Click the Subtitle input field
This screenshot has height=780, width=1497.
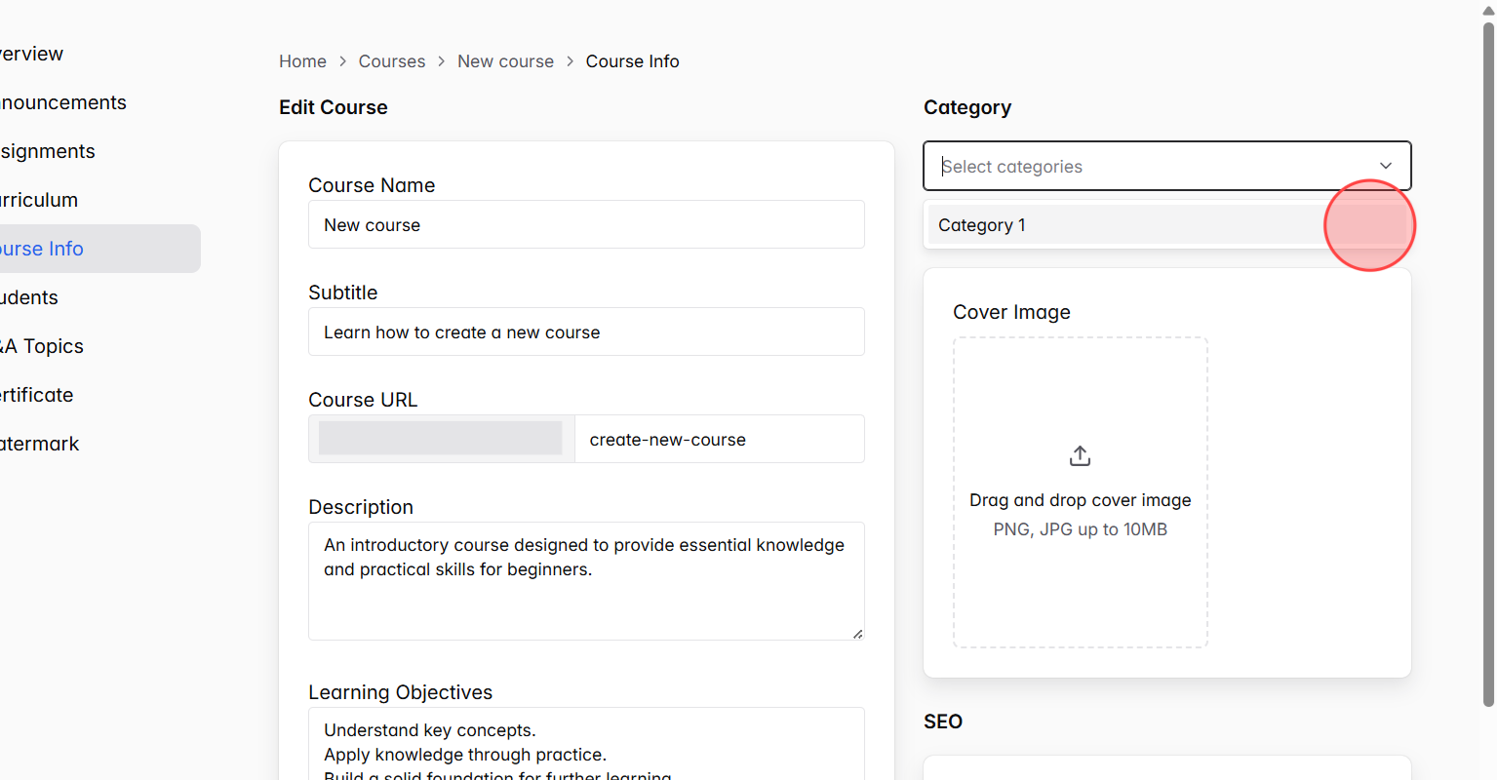[586, 331]
